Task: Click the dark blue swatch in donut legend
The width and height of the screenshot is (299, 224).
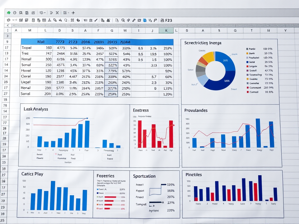Action: tap(247, 62)
